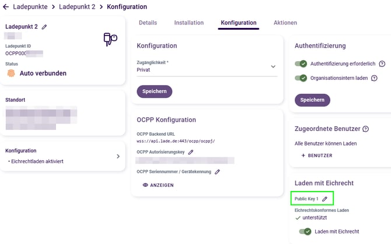Show help icon beside Zugeordnete Benutzer

(x=366, y=129)
